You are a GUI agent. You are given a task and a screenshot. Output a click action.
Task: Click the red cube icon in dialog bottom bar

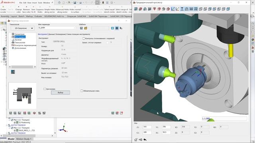[x=34, y=113]
